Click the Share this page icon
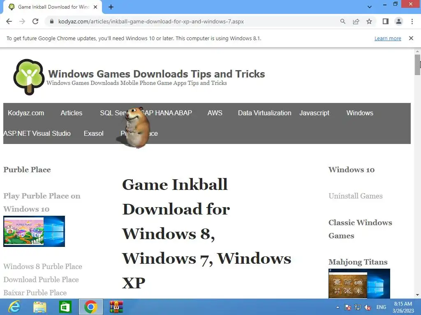 coord(356,21)
